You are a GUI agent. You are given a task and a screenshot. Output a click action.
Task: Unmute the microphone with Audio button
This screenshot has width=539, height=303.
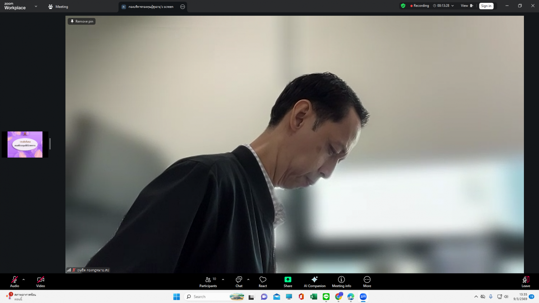[x=14, y=281]
